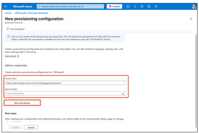This screenshot has height=133, width=199.
Task: Click the Create button
Action: [x=15, y=127]
